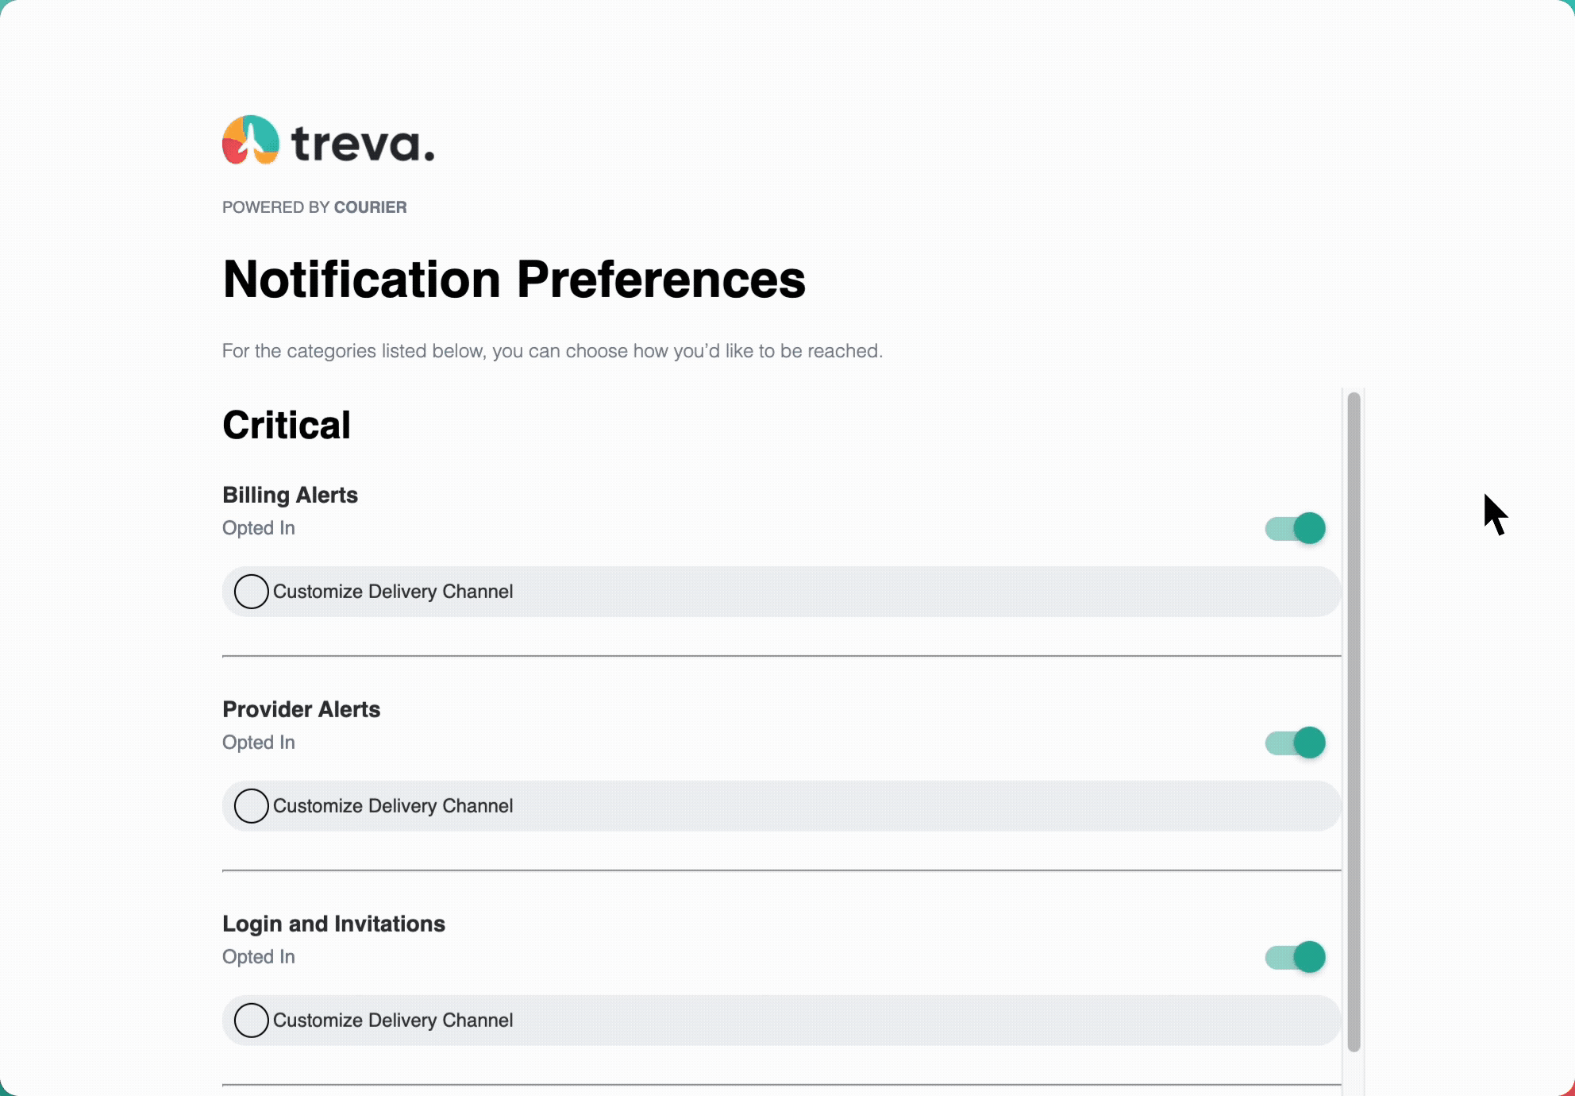Viewport: 1575px width, 1096px height.
Task: Click the Login and Invitations title
Action: (x=334, y=924)
